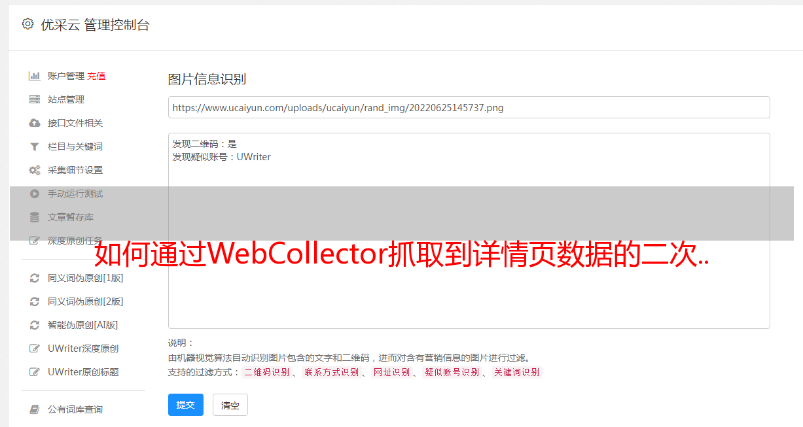Viewport: 803px width, 427px height.
Task: Click the edit icon for UWriter深度原创
Action: click(x=35, y=349)
